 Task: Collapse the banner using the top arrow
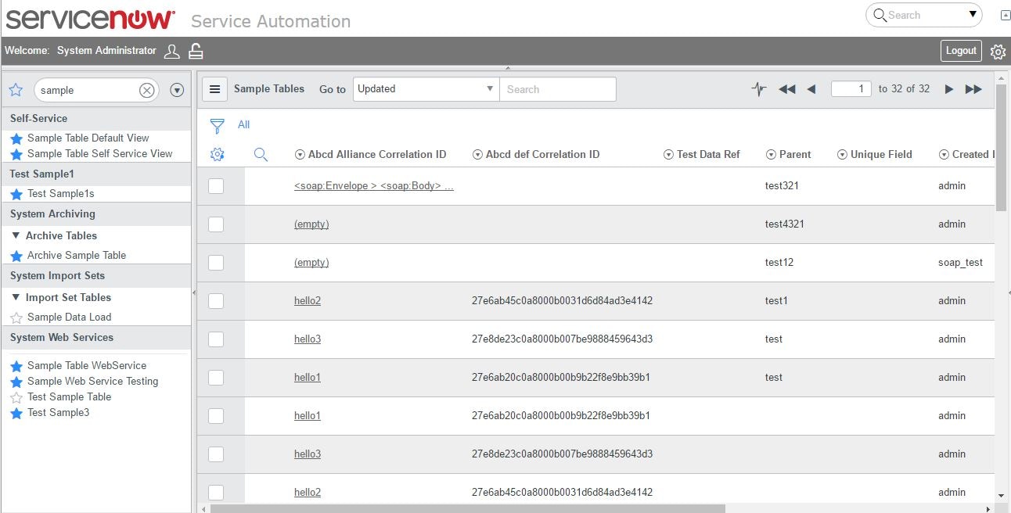pos(508,69)
